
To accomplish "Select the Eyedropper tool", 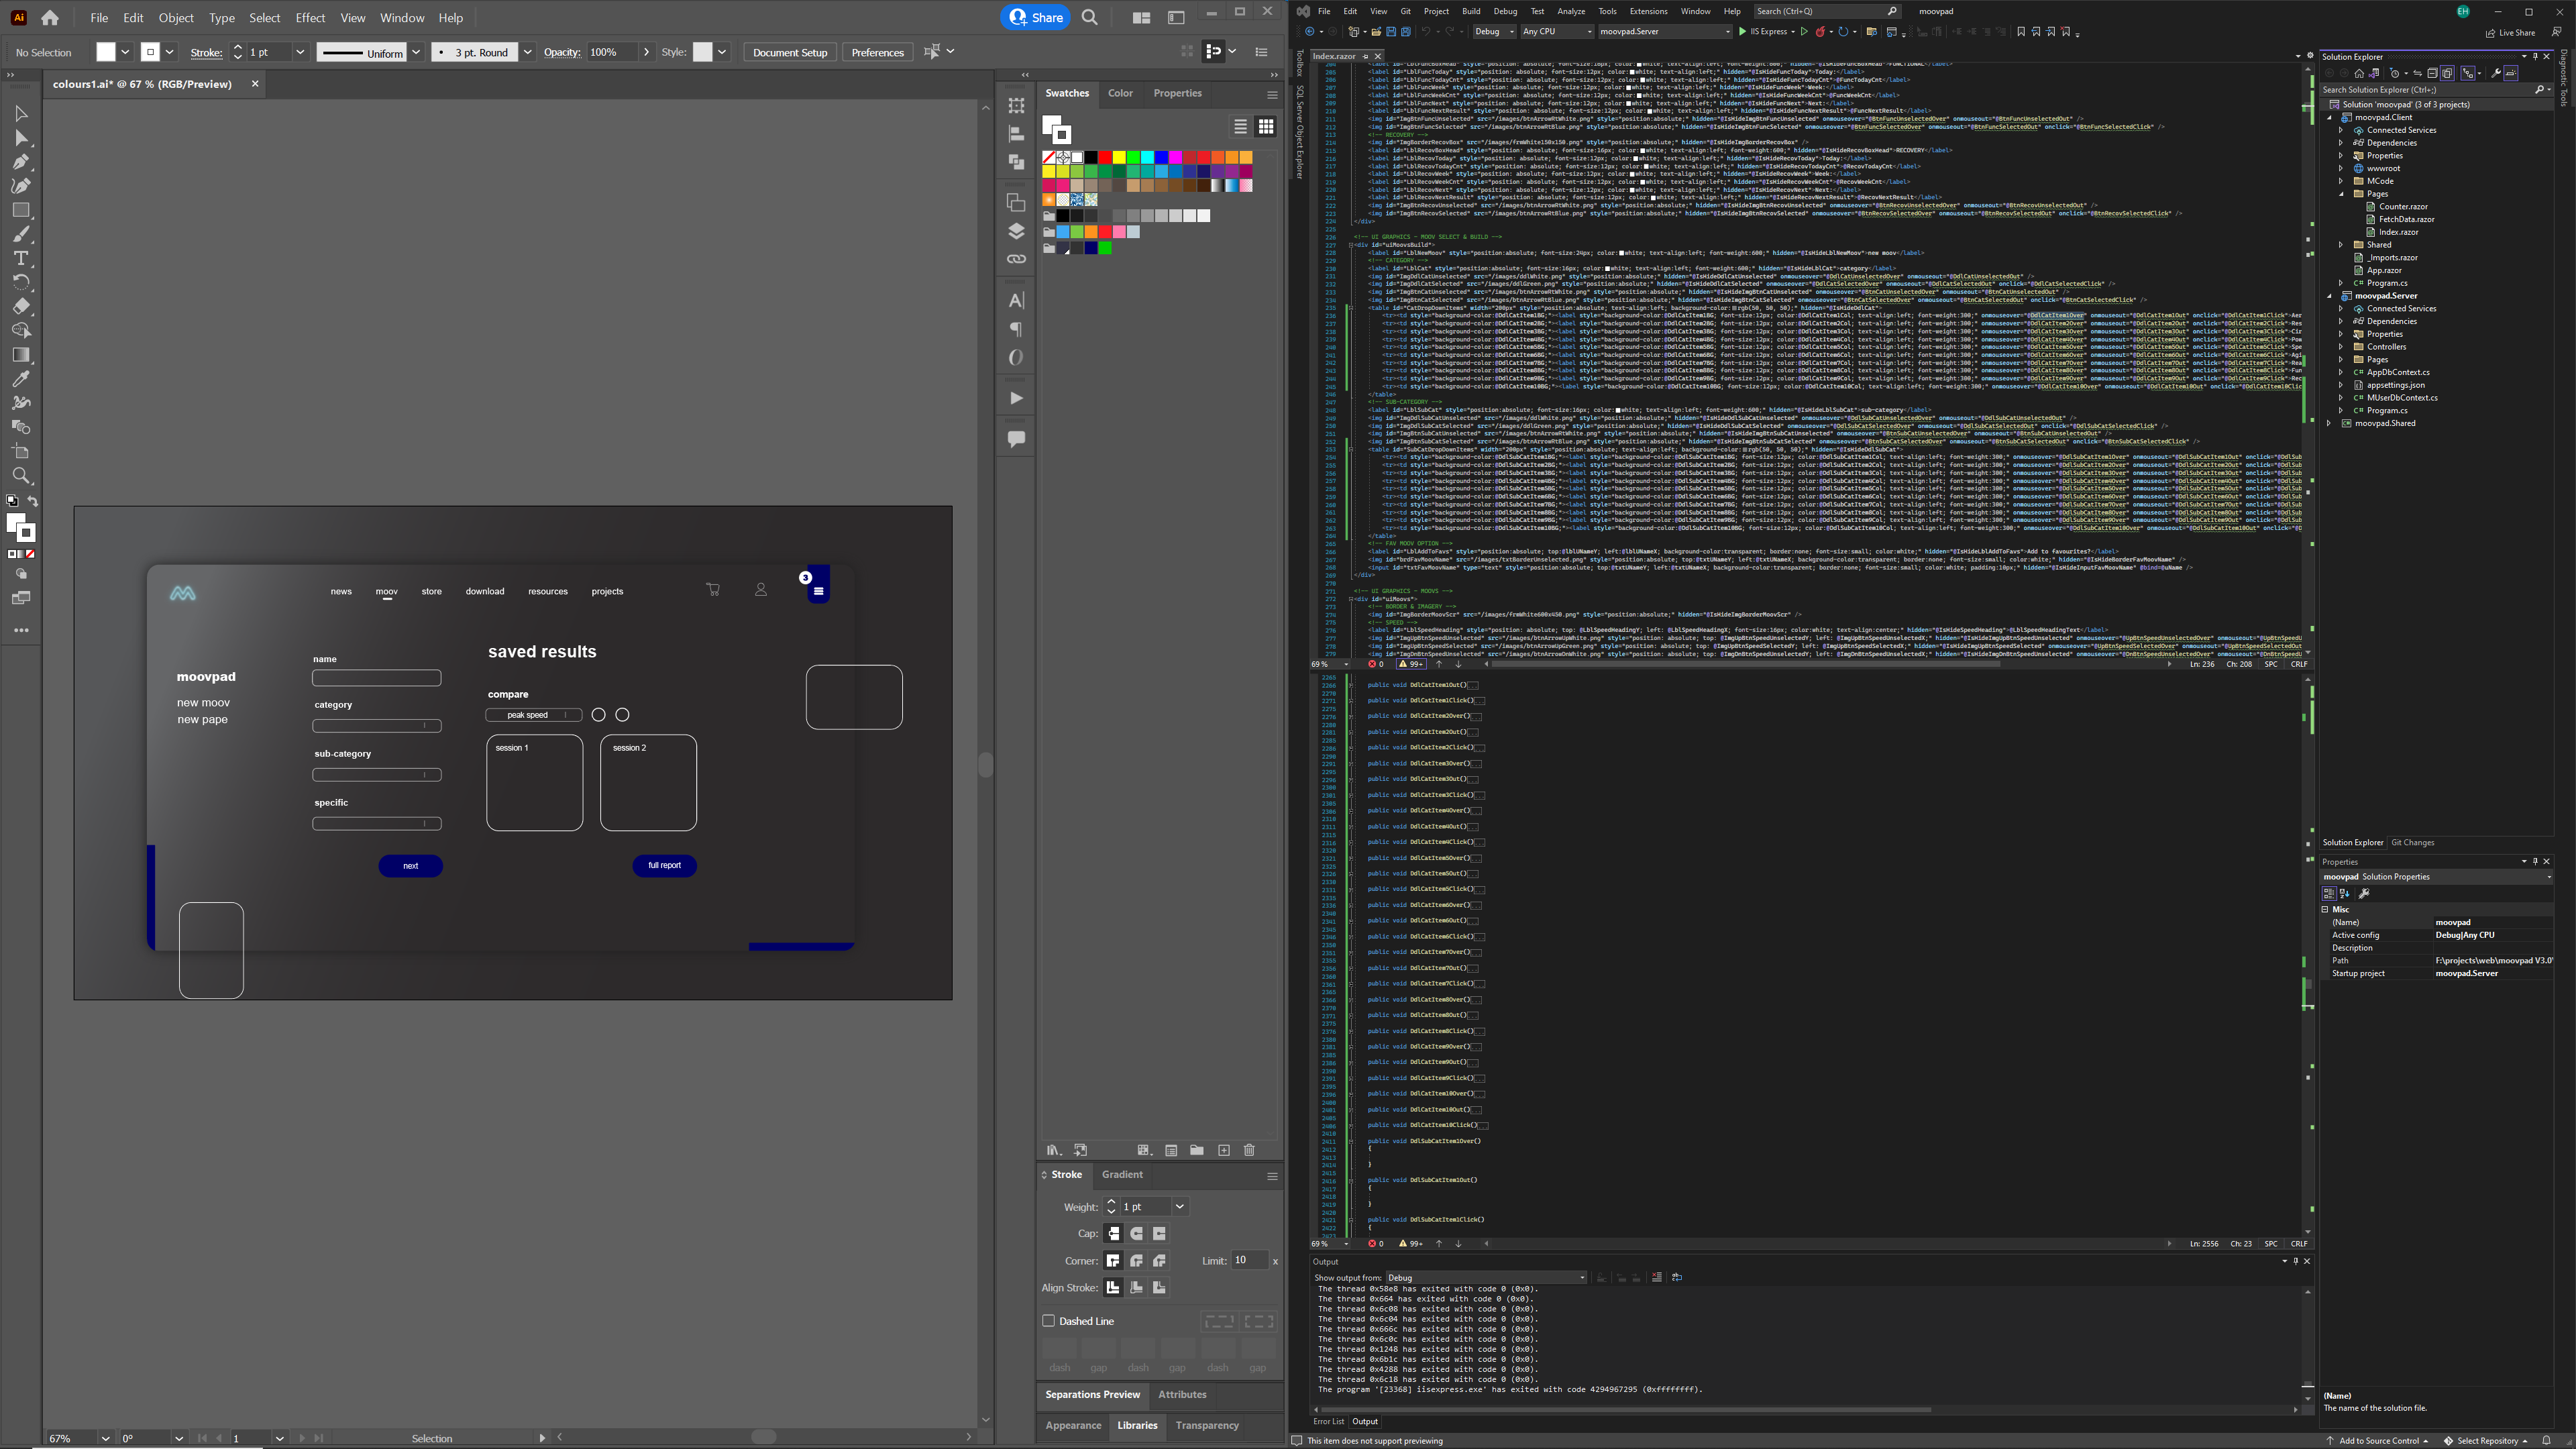I will coord(21,379).
